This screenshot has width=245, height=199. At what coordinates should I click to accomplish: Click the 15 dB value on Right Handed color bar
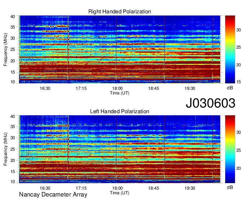click(239, 82)
